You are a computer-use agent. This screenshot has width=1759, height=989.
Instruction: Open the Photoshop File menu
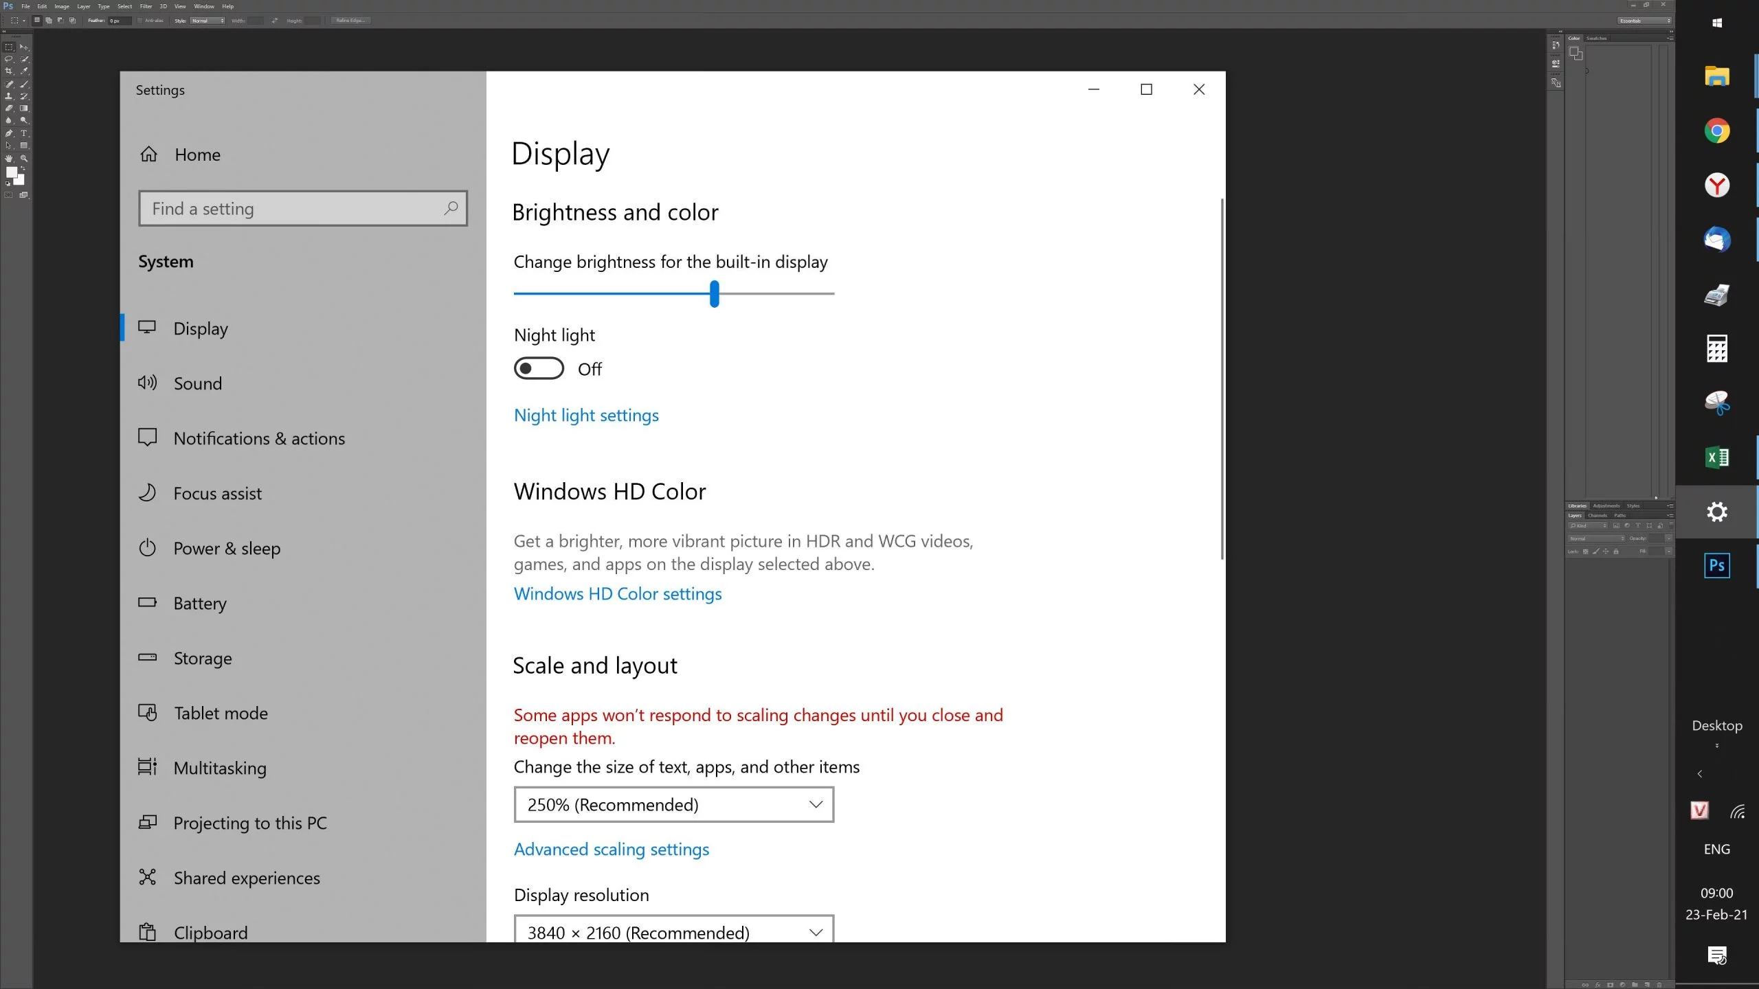25,6
